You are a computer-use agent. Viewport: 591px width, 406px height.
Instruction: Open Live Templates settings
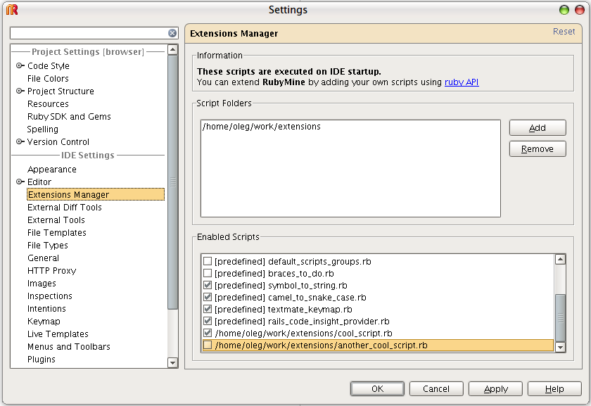coord(58,334)
